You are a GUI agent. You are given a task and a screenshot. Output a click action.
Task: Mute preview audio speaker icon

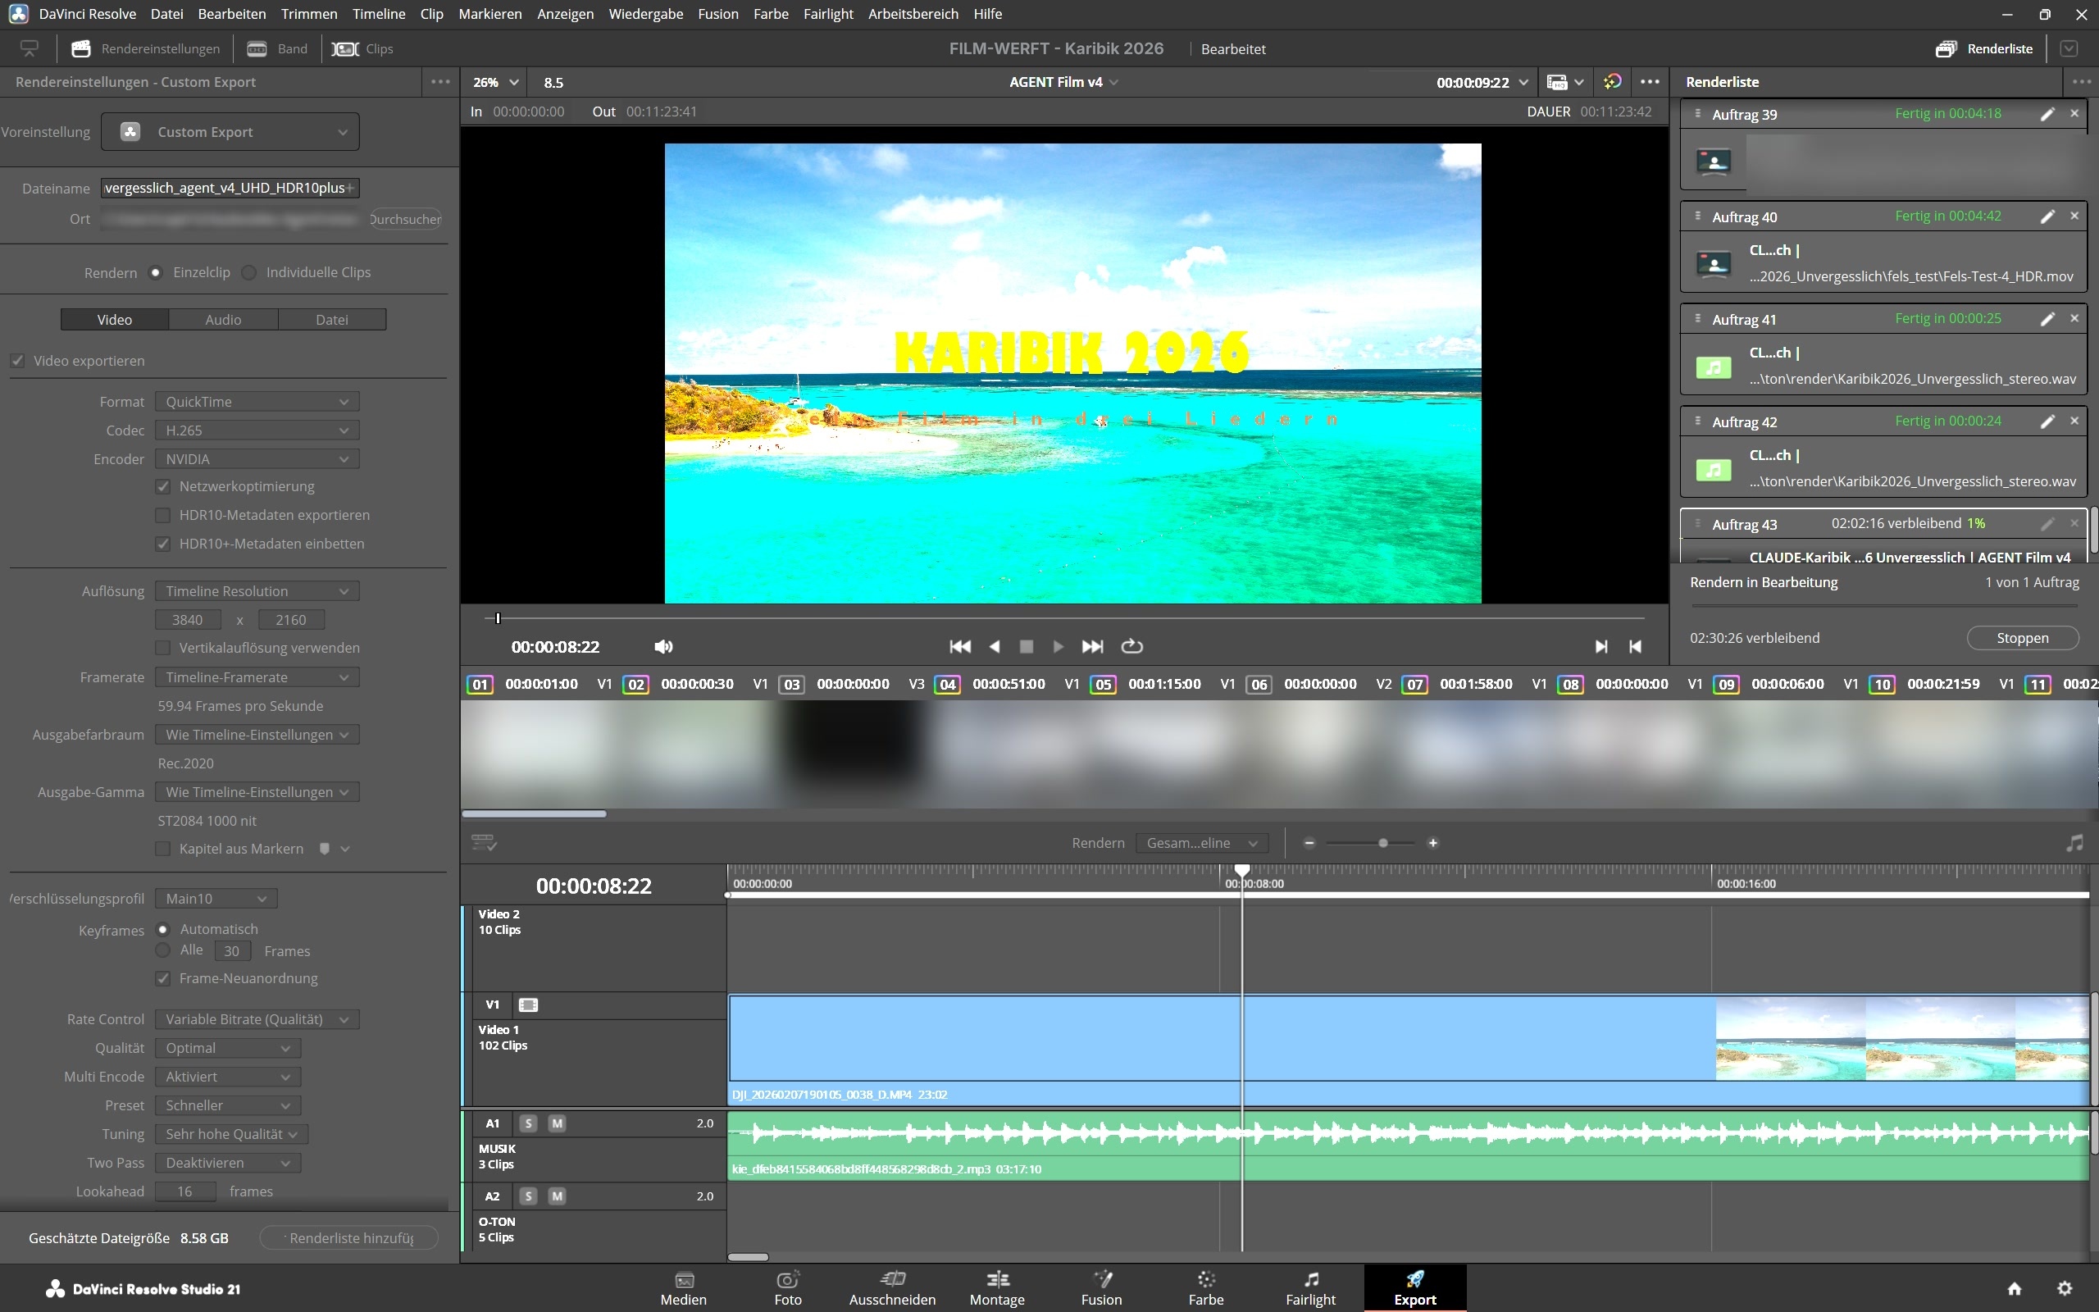click(663, 646)
